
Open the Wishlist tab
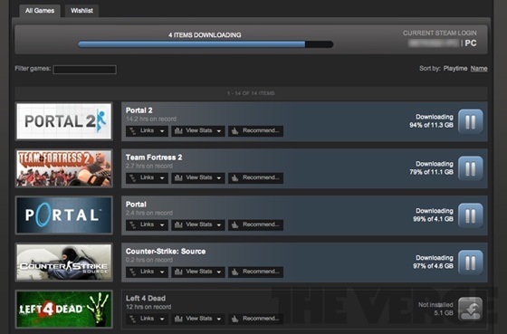(81, 11)
